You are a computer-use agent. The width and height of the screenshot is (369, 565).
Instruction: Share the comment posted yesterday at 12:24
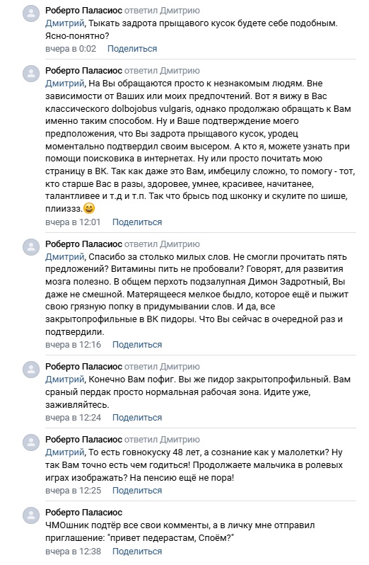point(137,417)
